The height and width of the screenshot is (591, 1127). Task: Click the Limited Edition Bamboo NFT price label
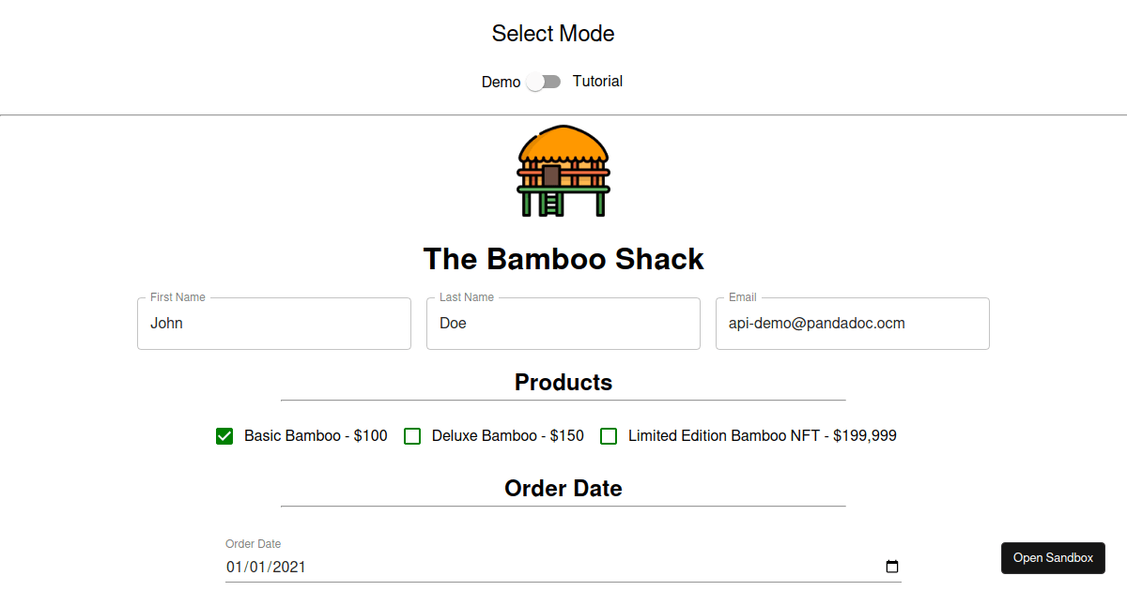[762, 436]
